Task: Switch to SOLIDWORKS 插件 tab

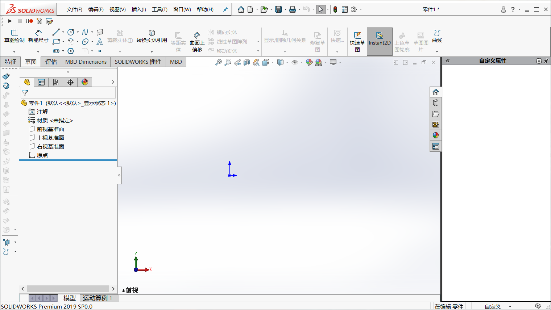Action: 138,62
